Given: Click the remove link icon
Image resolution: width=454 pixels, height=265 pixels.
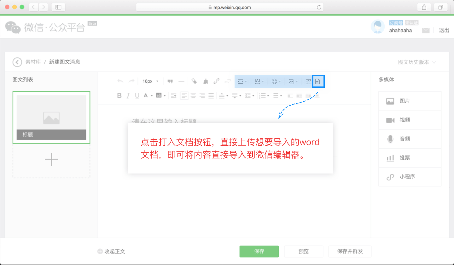Looking at the screenshot, I should coord(228,81).
